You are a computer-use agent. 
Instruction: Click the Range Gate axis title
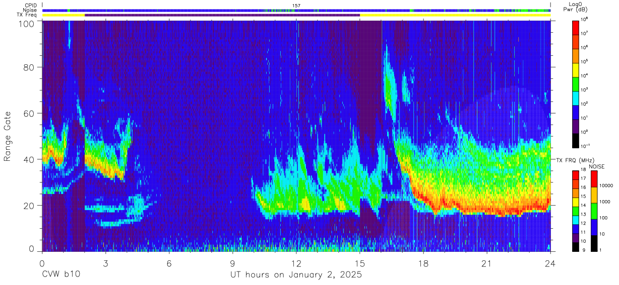pyautogui.click(x=7, y=137)
